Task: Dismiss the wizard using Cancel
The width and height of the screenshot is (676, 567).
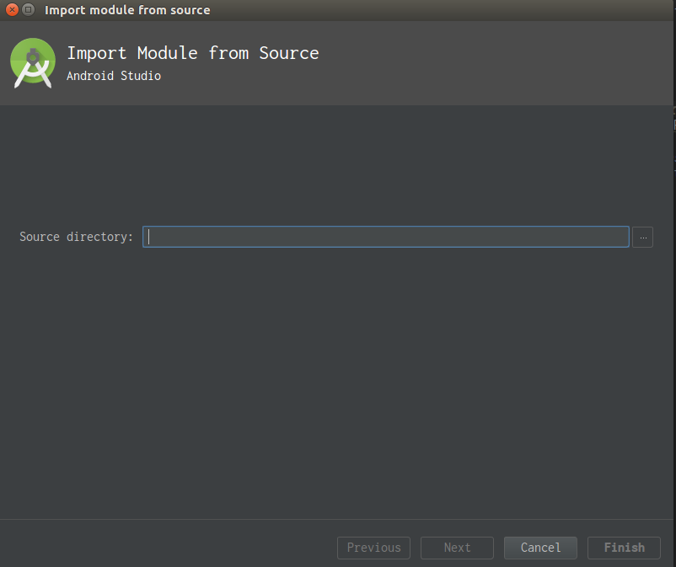Action: click(540, 548)
